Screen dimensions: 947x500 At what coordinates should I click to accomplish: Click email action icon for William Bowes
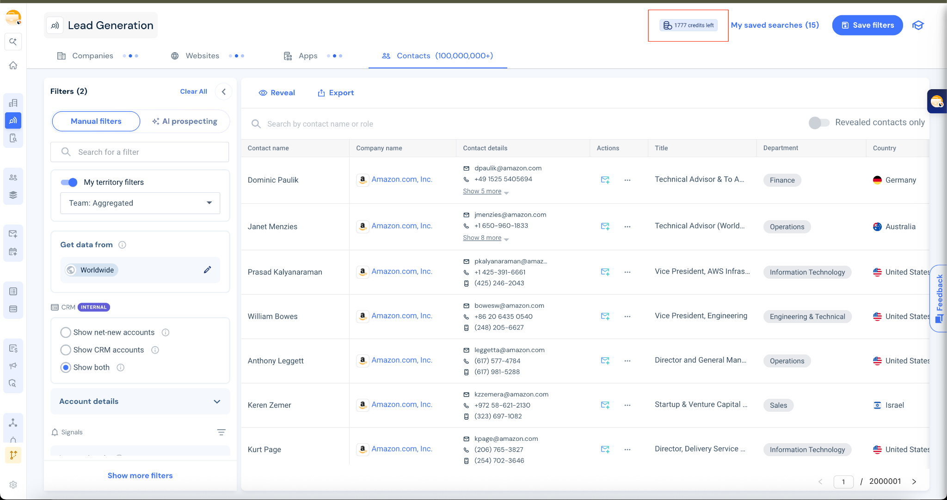tap(605, 316)
